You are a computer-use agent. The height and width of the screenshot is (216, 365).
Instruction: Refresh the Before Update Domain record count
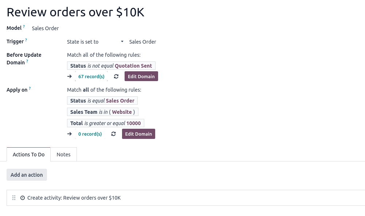click(116, 76)
